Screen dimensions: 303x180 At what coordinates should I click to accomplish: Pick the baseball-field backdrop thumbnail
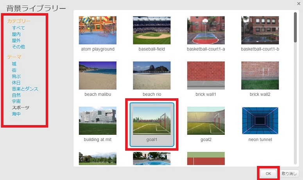pos(152,30)
